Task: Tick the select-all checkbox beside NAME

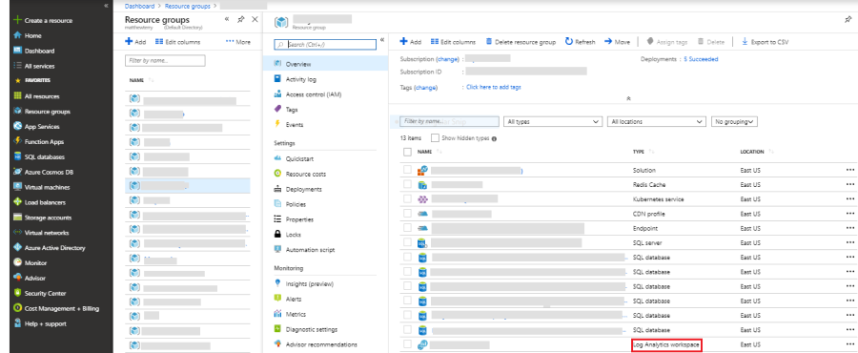Action: point(407,152)
